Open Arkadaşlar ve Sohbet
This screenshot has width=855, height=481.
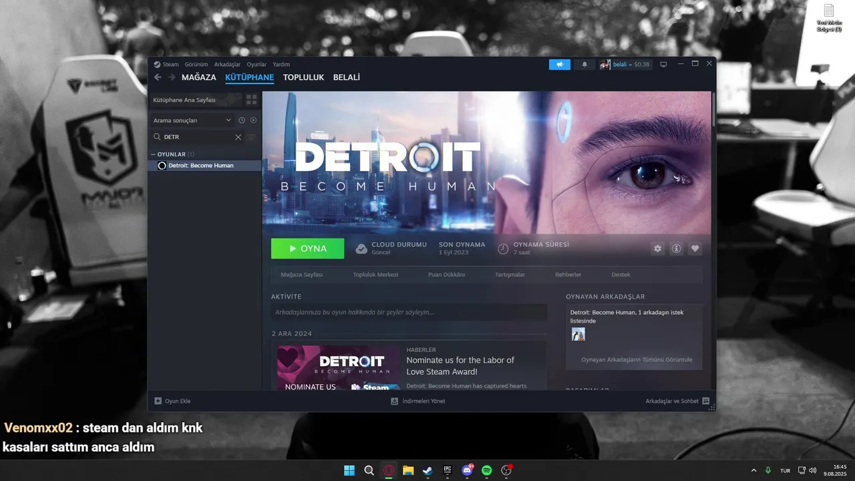(677, 401)
